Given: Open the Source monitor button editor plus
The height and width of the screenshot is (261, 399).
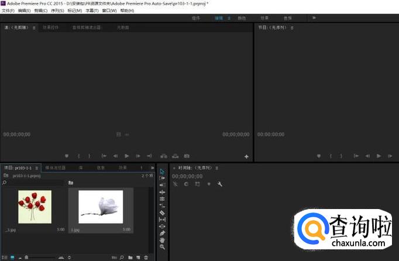Looking at the screenshot, I should (x=246, y=156).
